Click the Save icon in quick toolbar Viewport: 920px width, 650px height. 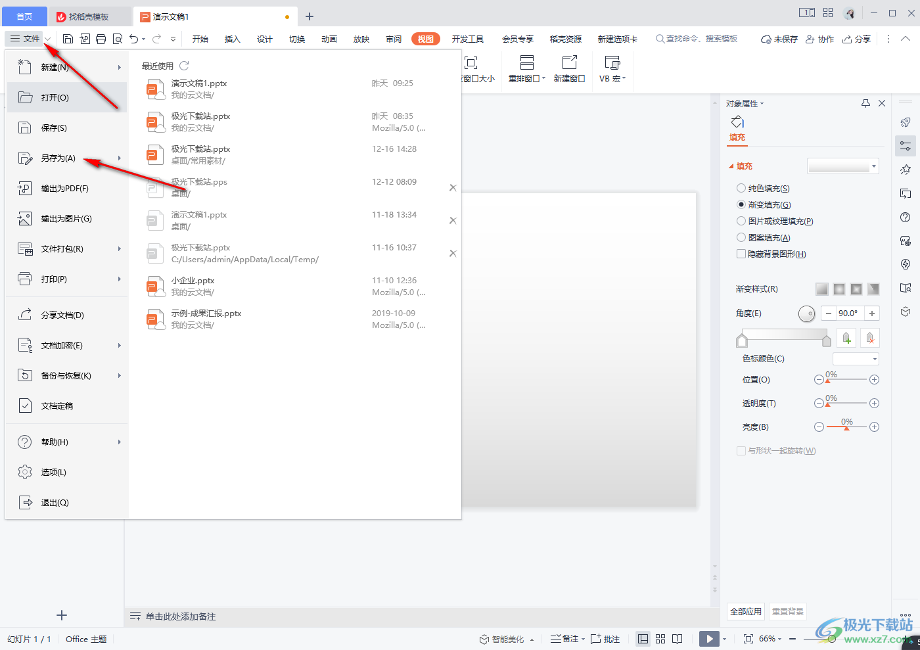68,39
